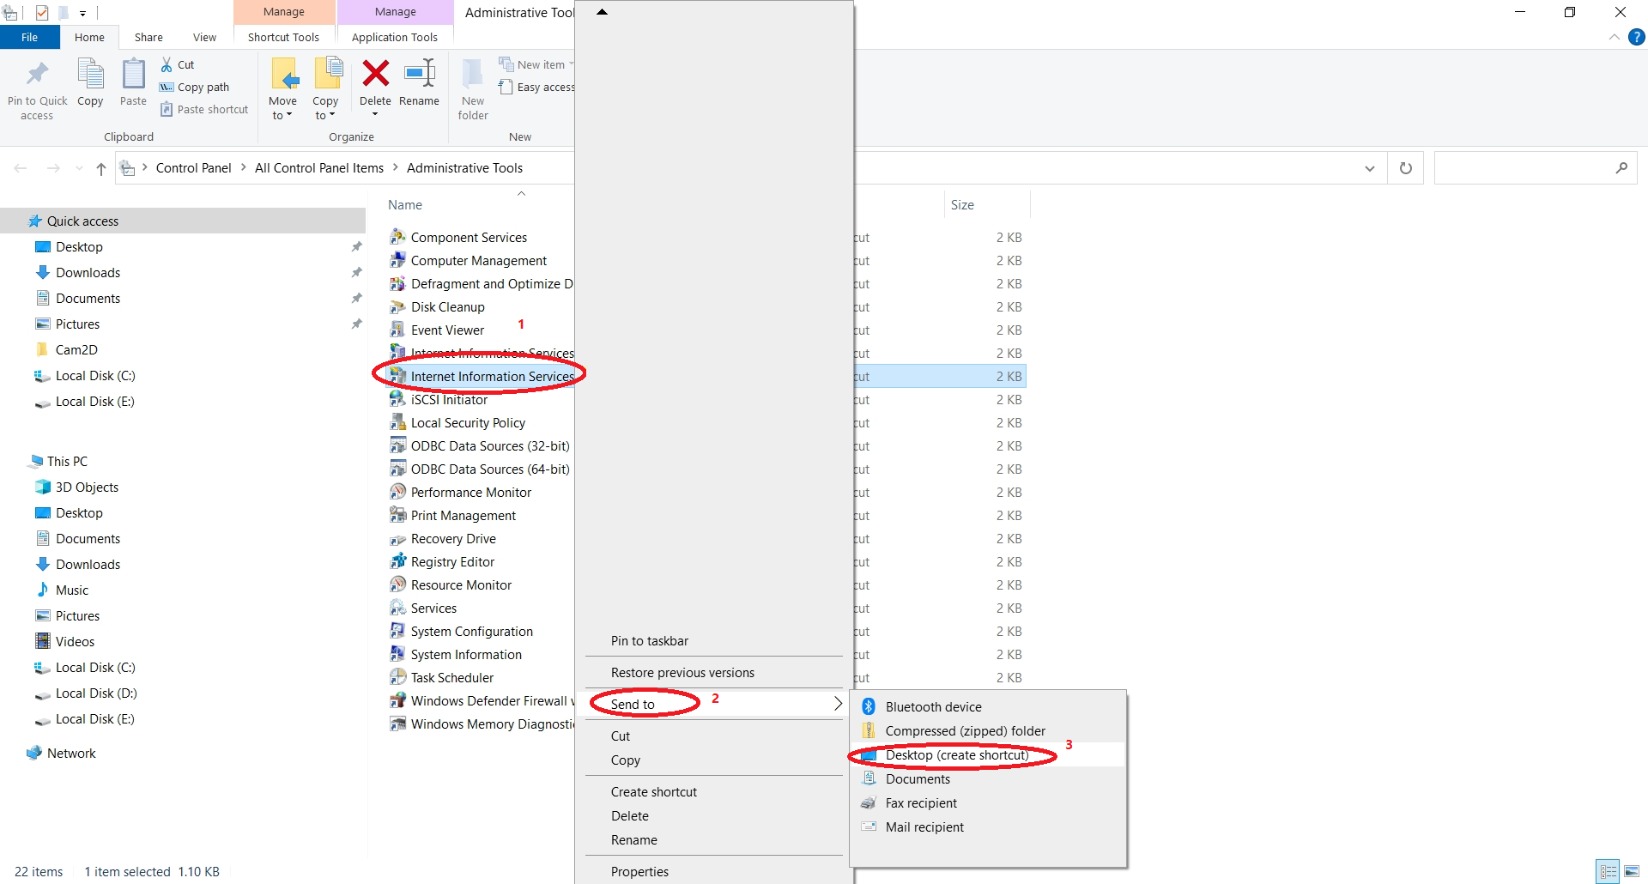This screenshot has width=1648, height=884.
Task: Click the Component Services icon
Action: point(397,237)
